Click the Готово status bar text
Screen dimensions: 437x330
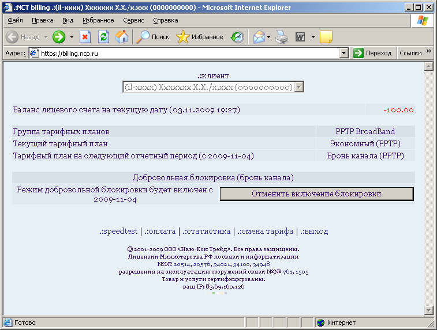click(x=25, y=323)
